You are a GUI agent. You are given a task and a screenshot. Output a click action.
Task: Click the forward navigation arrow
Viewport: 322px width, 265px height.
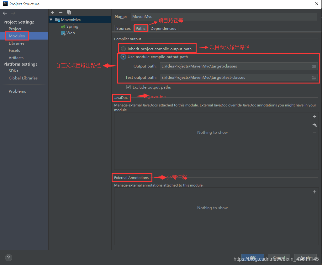point(13,13)
